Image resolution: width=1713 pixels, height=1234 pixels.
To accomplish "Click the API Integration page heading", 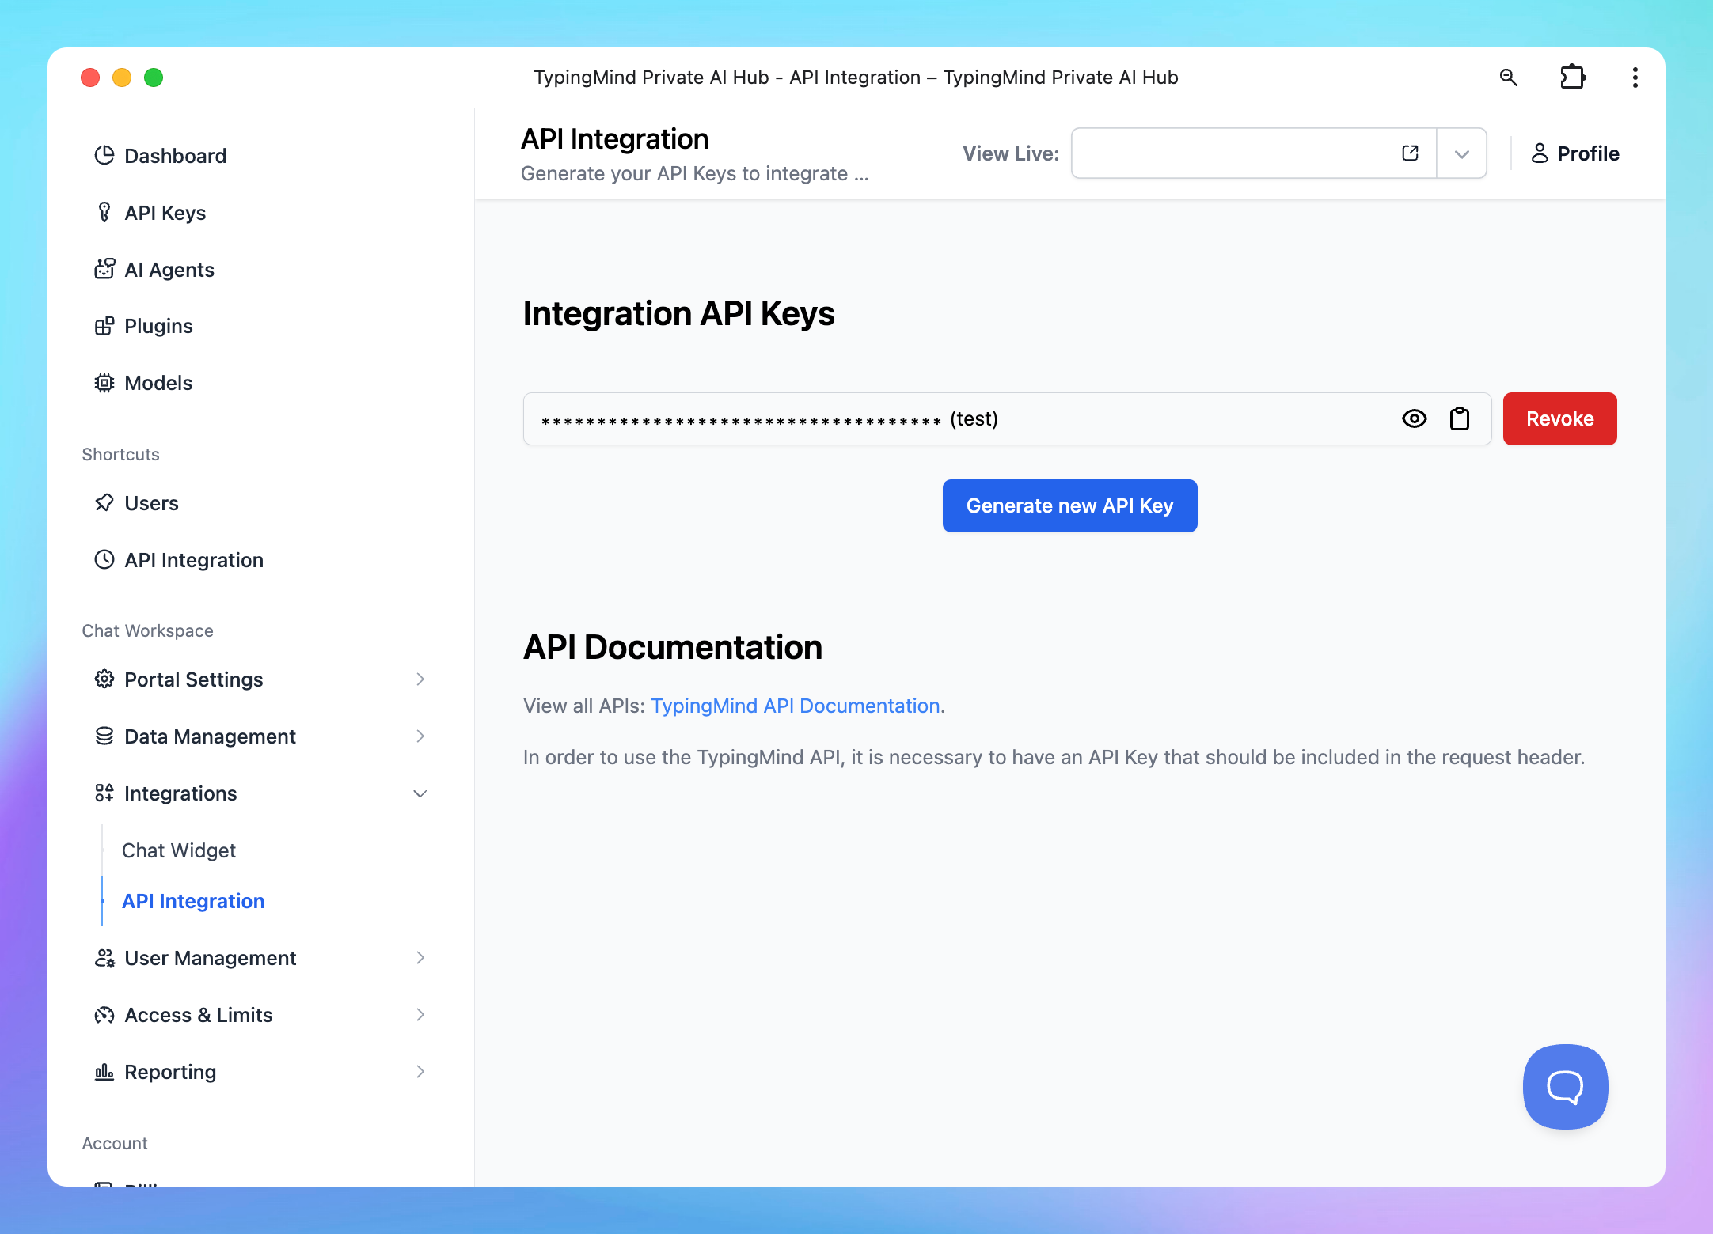I will [614, 138].
